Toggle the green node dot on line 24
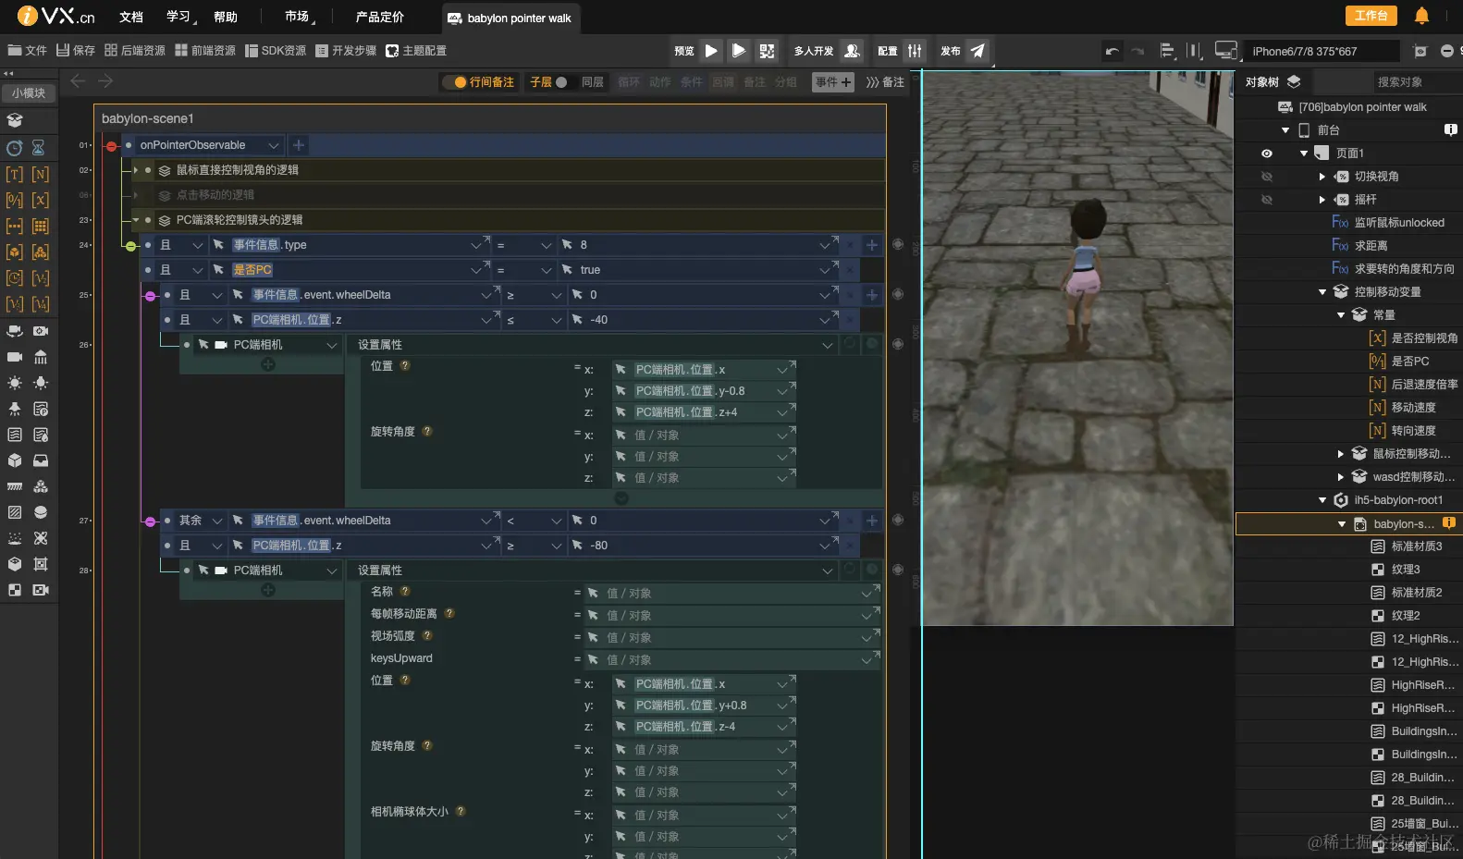The height and width of the screenshot is (859, 1463). point(130,246)
